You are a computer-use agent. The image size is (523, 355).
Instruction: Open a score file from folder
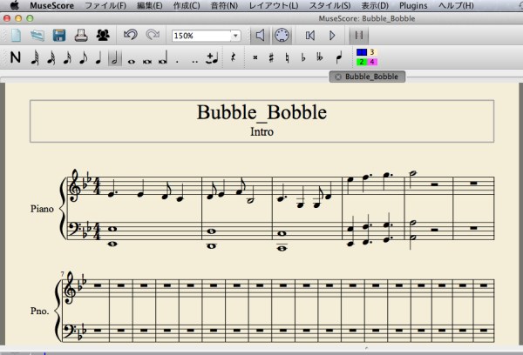pyautogui.click(x=37, y=36)
